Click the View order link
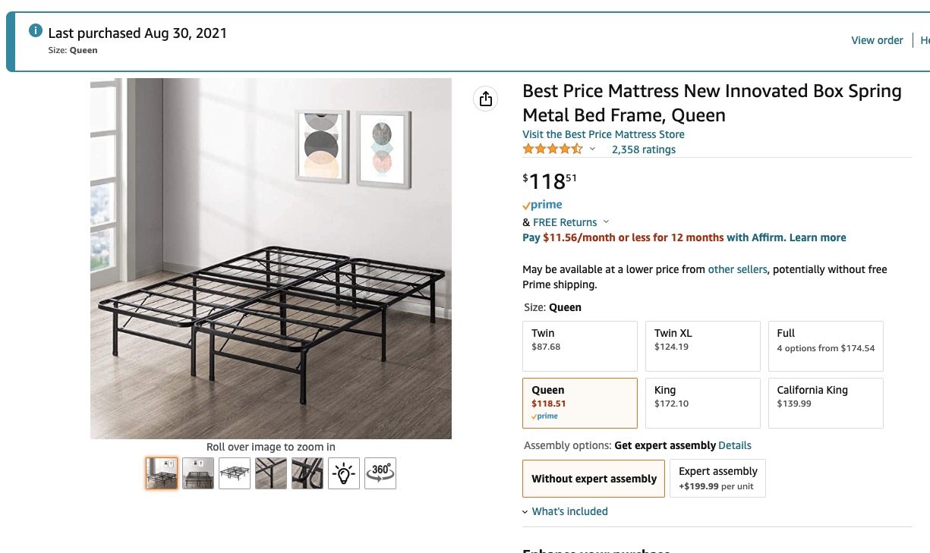 pyautogui.click(x=877, y=40)
